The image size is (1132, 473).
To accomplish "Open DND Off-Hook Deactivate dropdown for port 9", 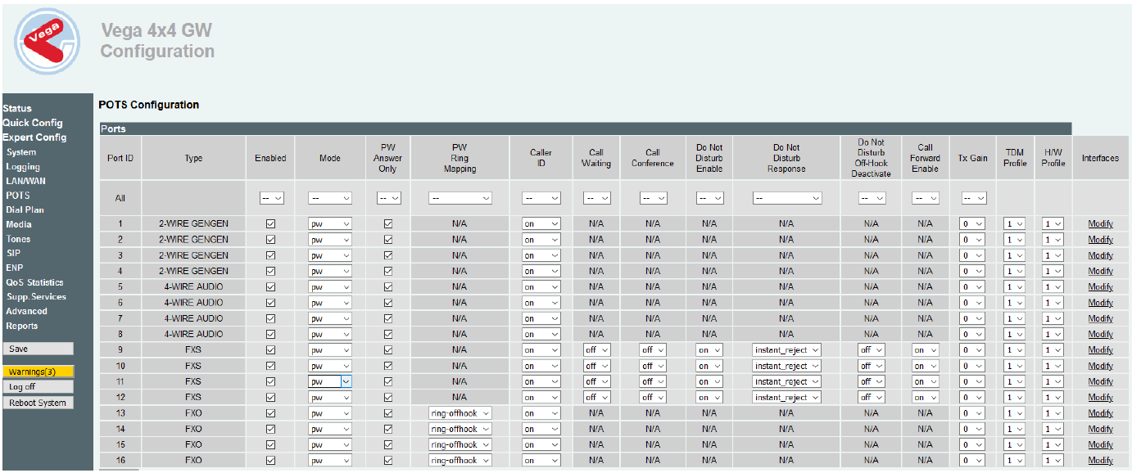I will pyautogui.click(x=871, y=349).
